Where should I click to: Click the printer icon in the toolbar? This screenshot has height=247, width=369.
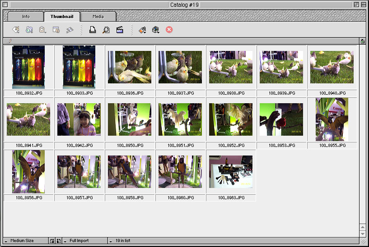pos(92,30)
